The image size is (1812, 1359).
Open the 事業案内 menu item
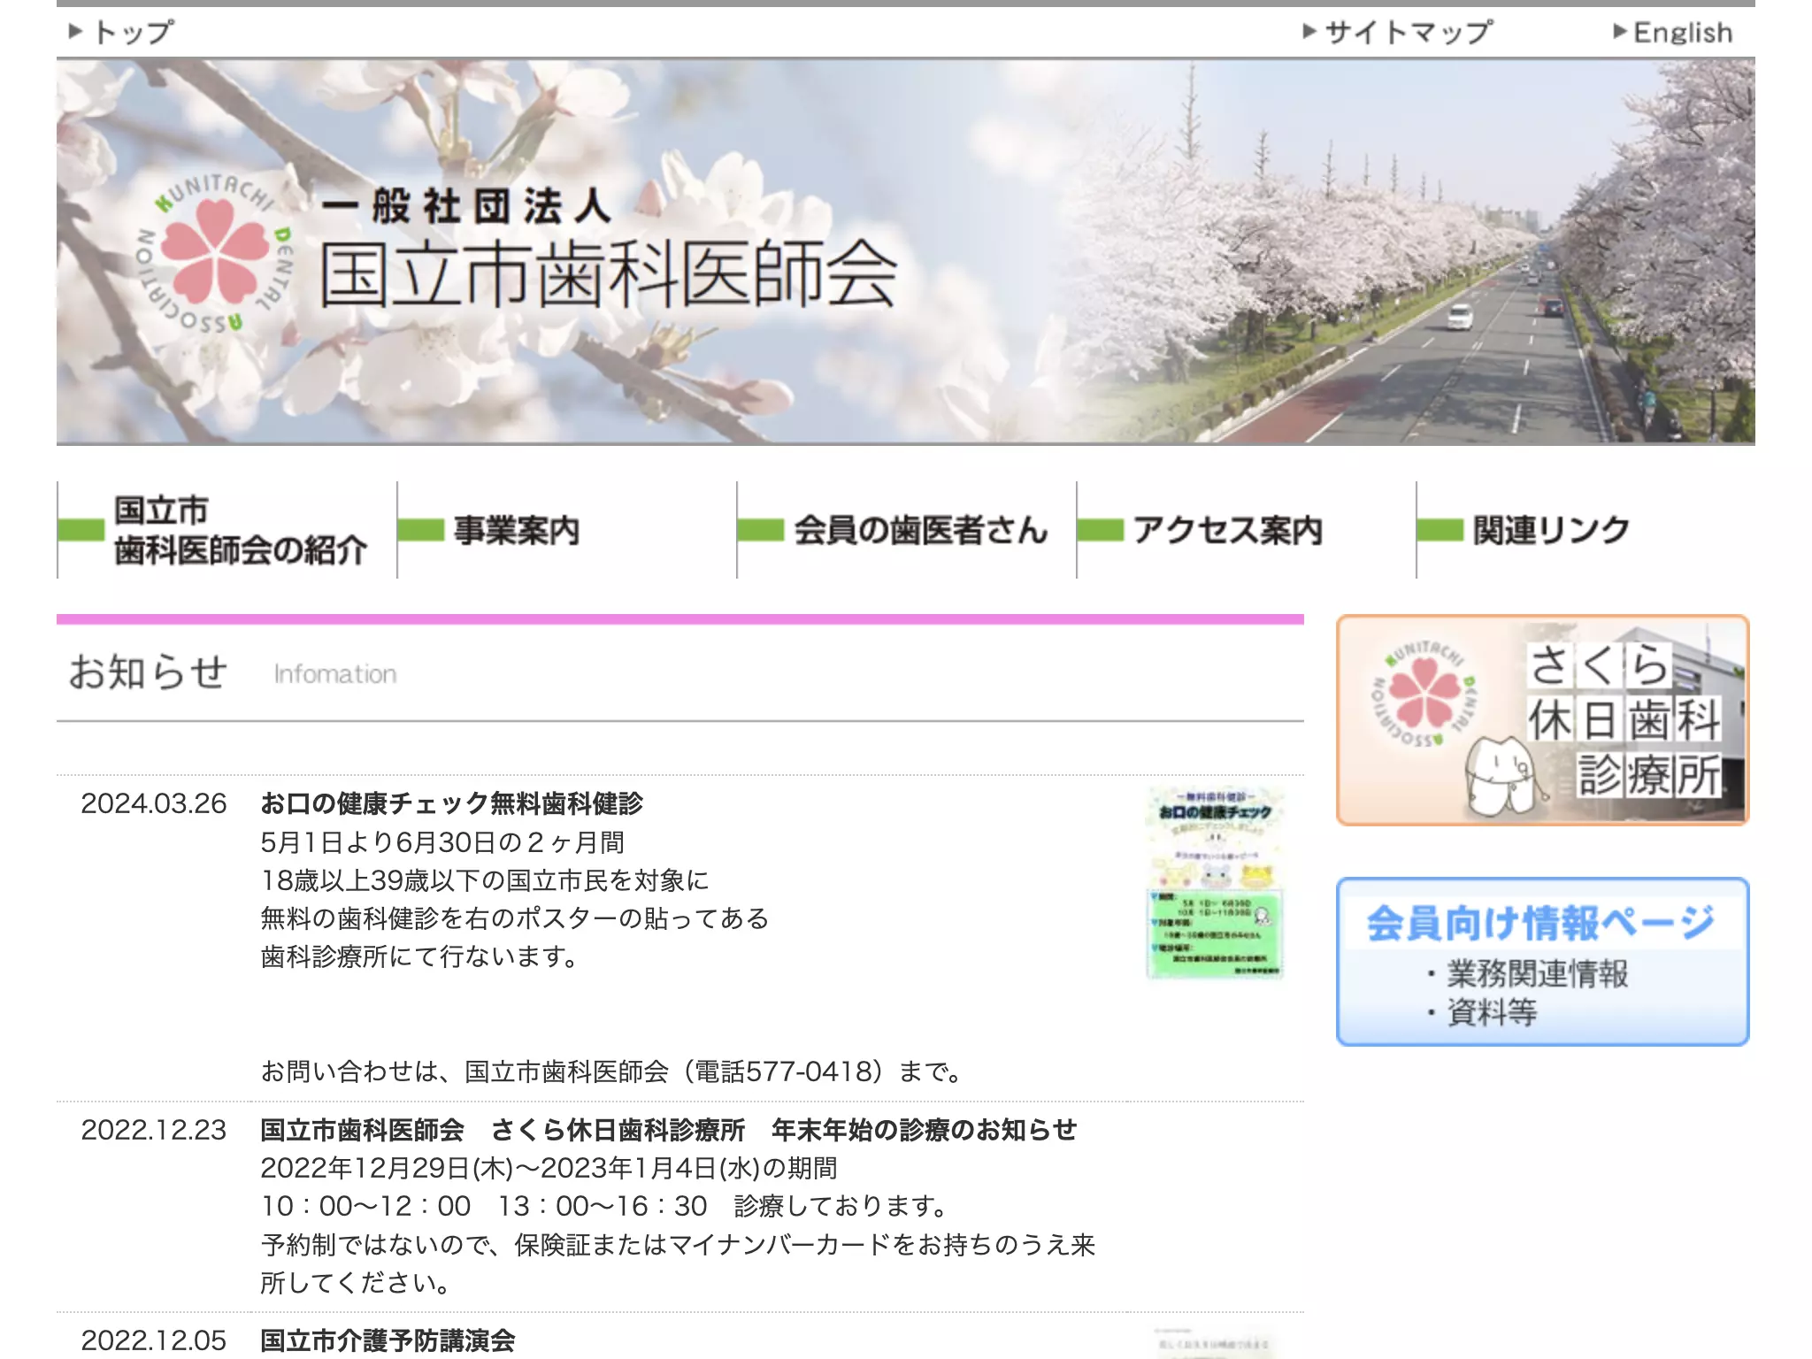tap(567, 530)
